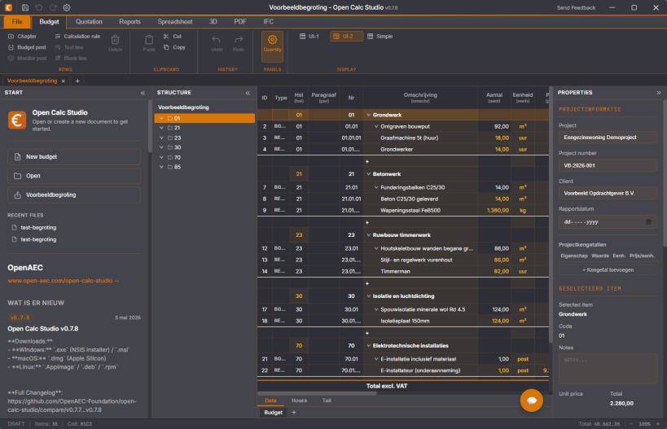Open the IFC tab
667x429 pixels.
coord(269,22)
